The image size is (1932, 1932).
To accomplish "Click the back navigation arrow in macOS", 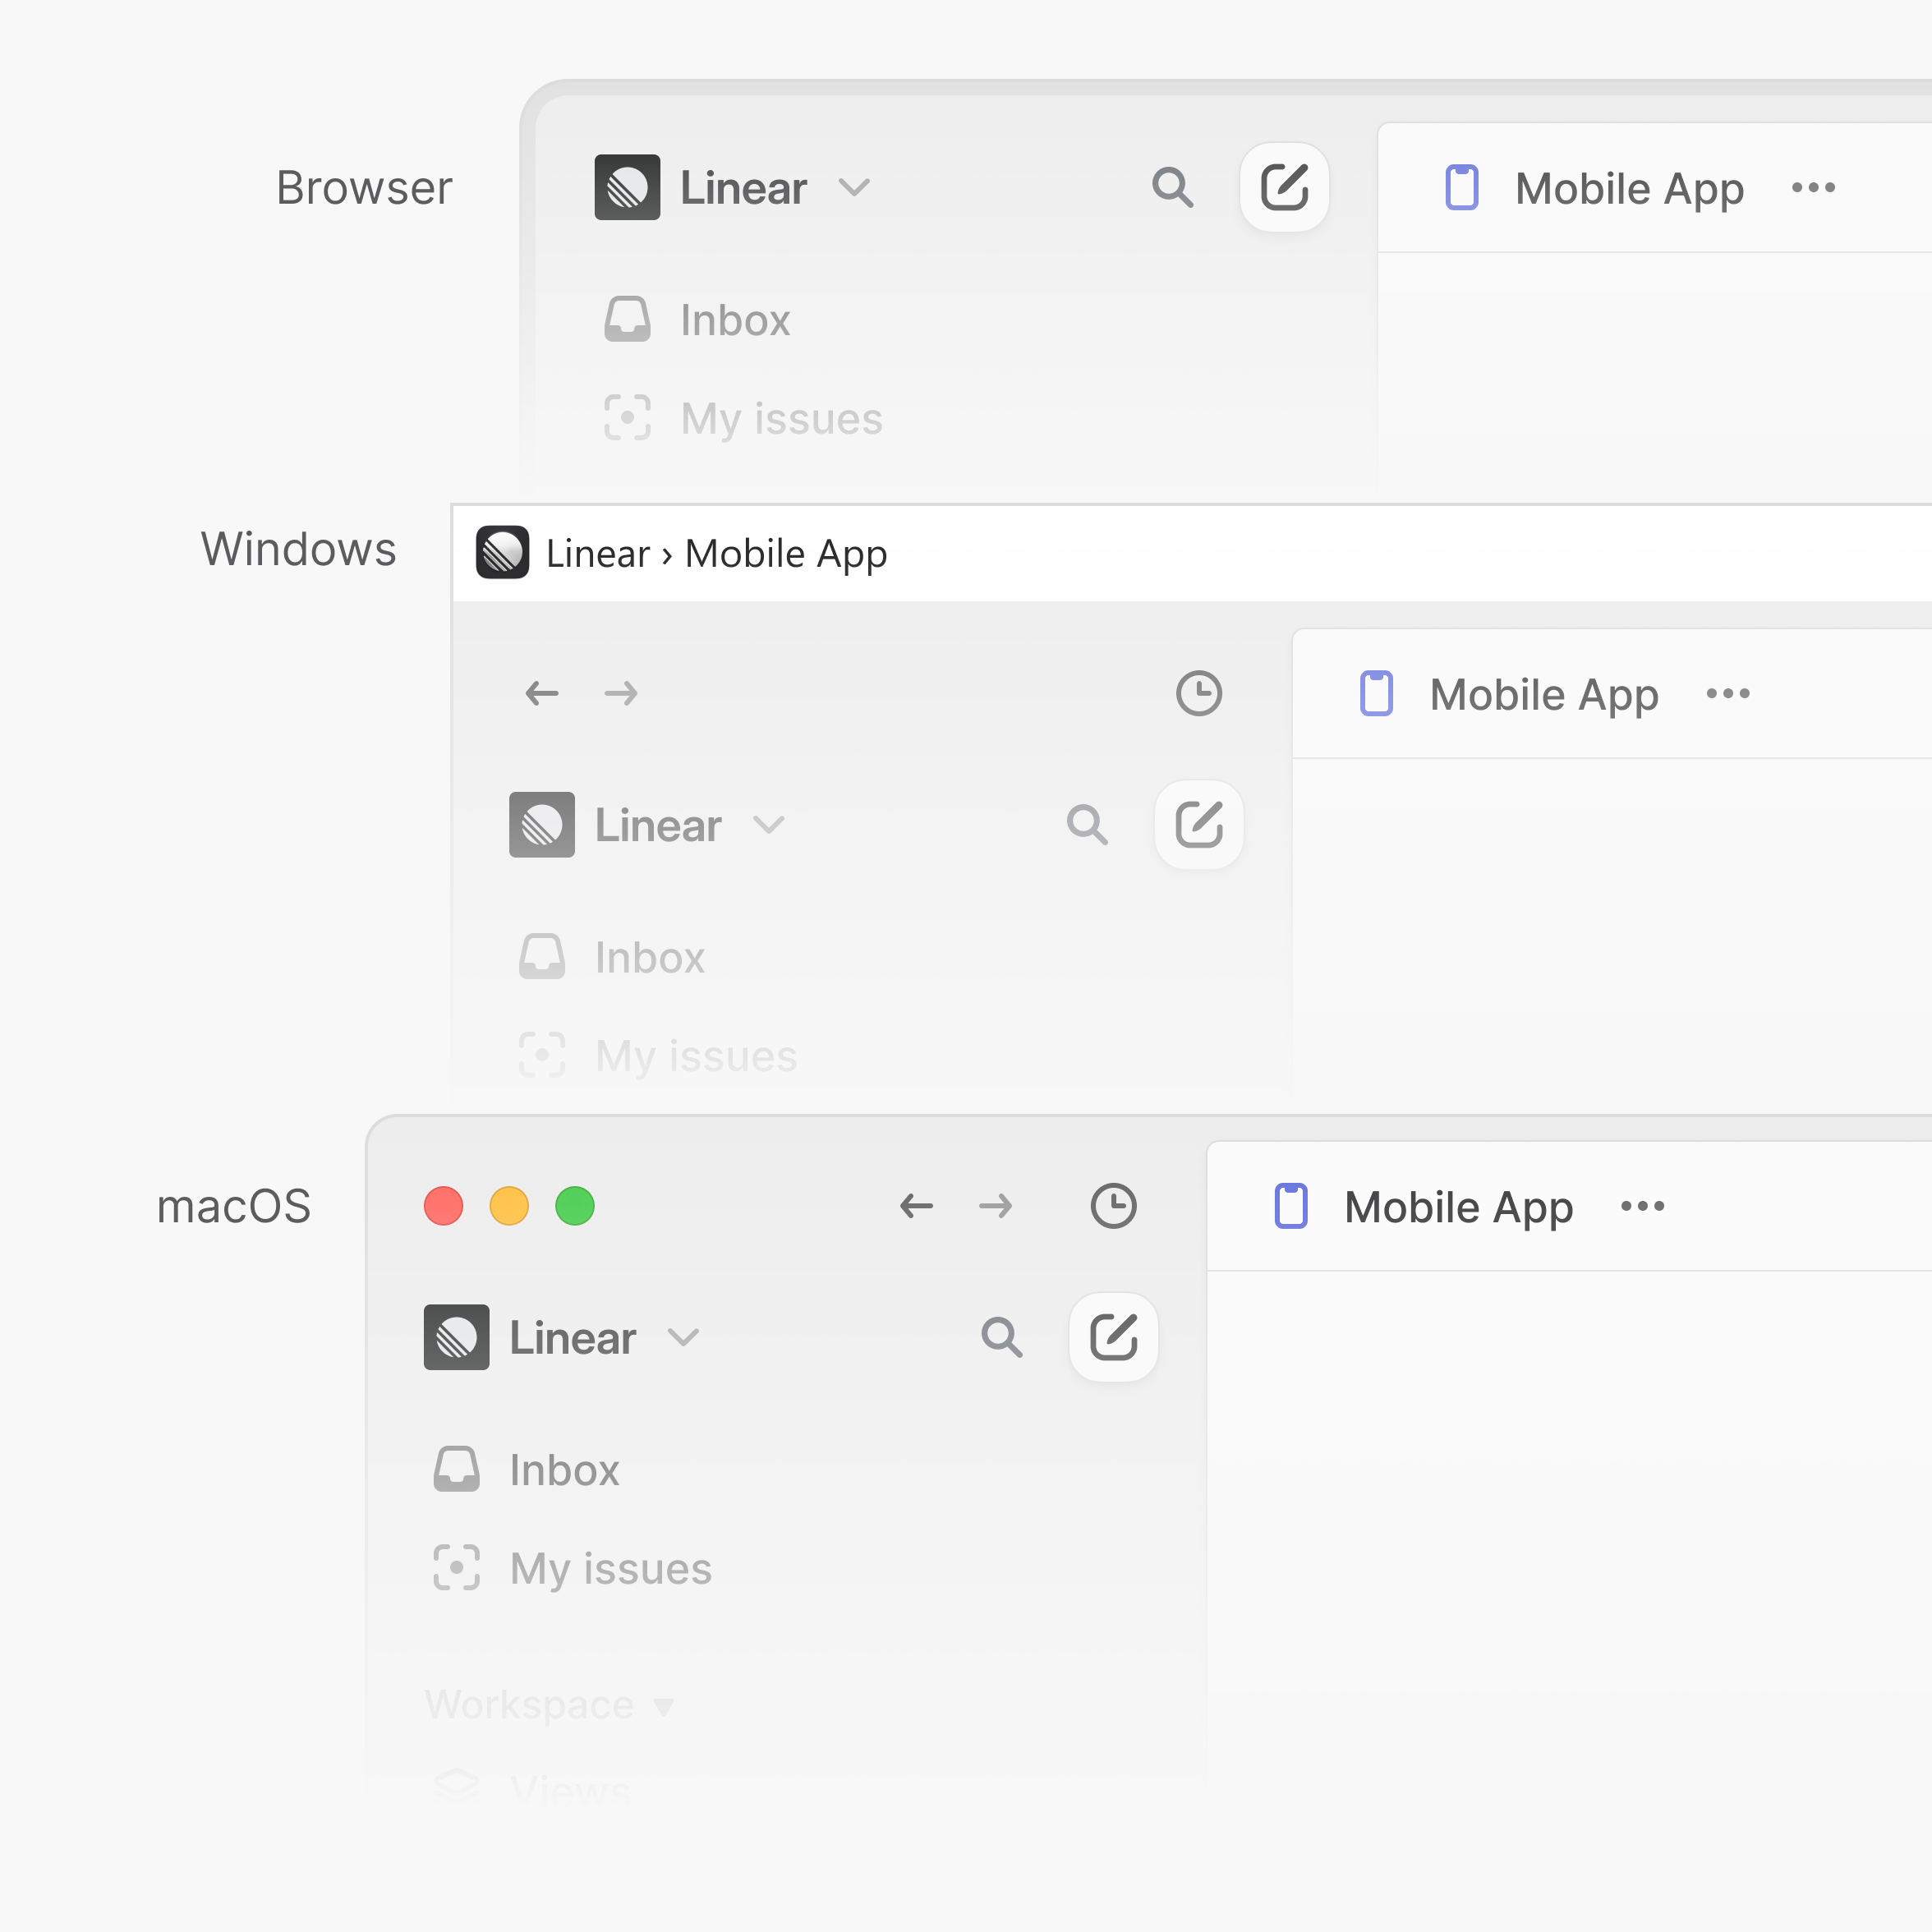I will pos(918,1207).
